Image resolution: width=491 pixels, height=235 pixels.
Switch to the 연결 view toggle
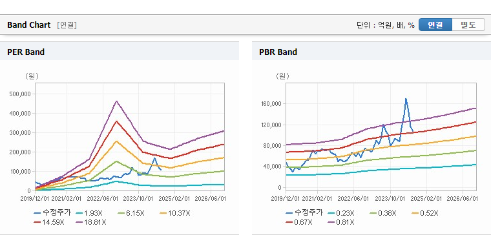435,25
